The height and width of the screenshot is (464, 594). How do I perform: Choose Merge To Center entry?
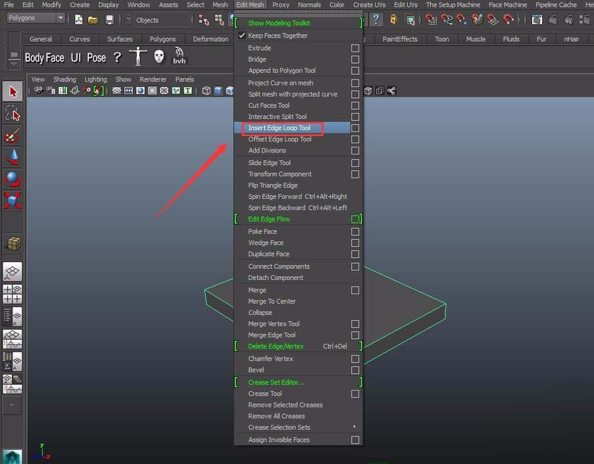click(272, 301)
